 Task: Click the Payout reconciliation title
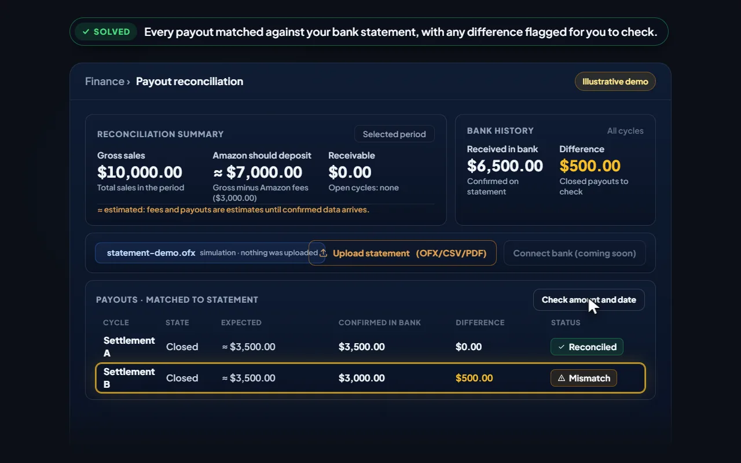(x=189, y=81)
